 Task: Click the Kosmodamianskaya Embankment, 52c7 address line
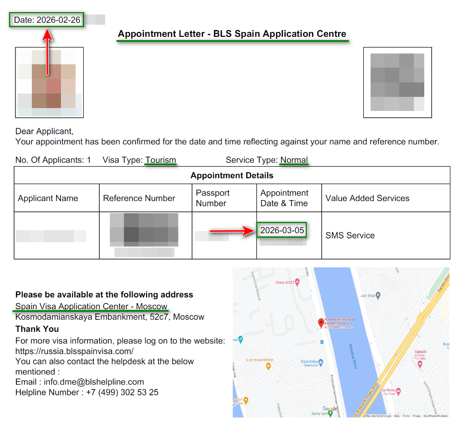(x=110, y=317)
